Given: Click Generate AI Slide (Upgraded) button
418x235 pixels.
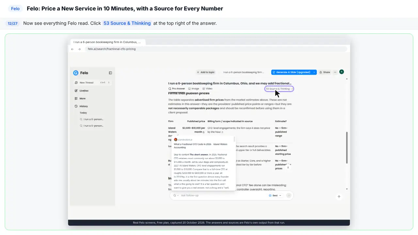Looking at the screenshot, I should coord(291,72).
